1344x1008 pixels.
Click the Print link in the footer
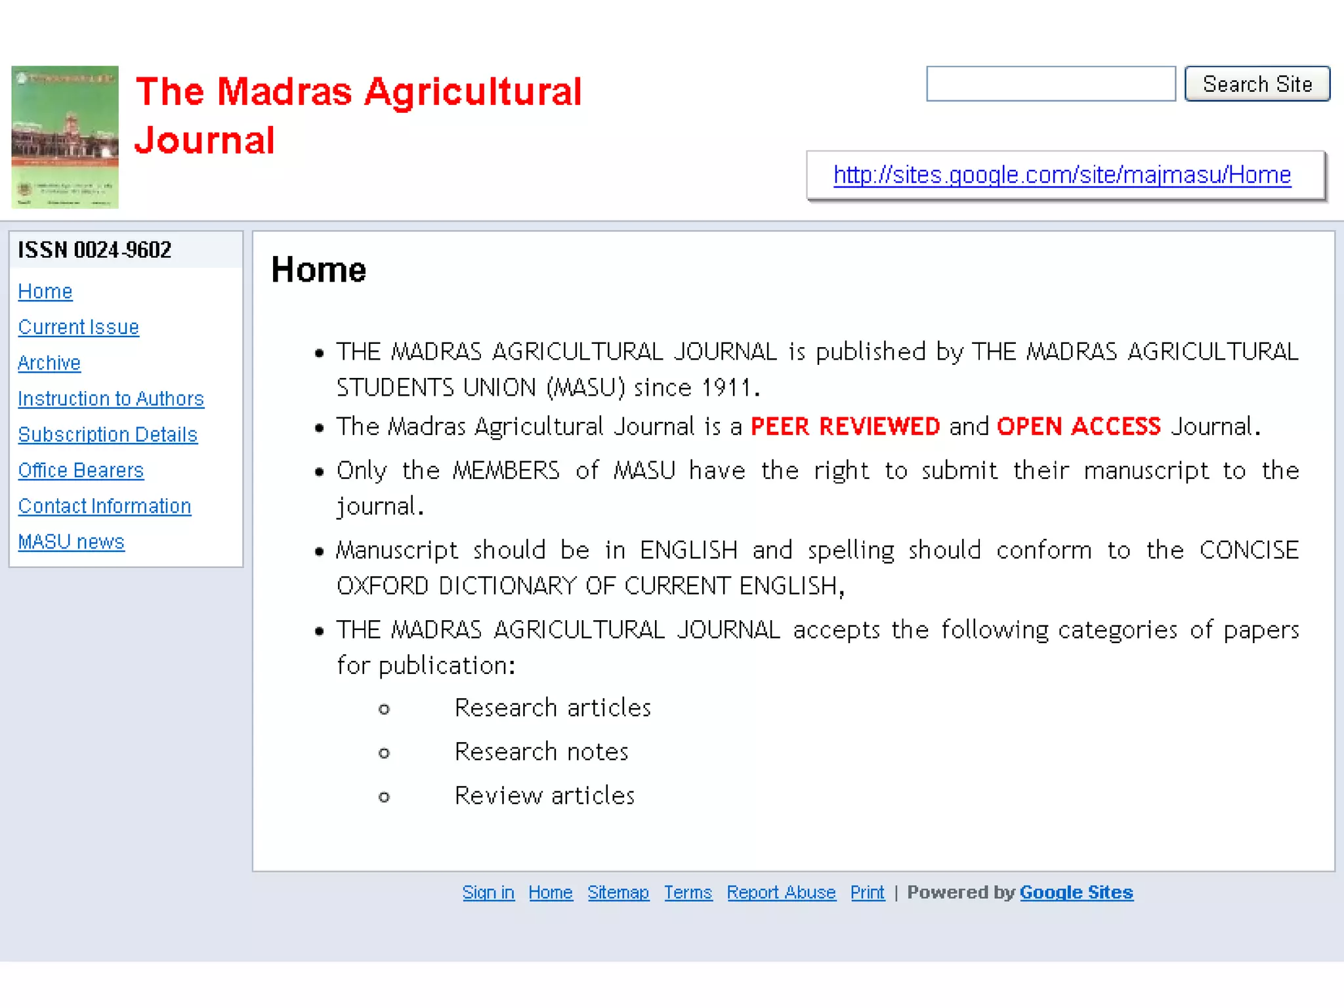click(x=867, y=892)
